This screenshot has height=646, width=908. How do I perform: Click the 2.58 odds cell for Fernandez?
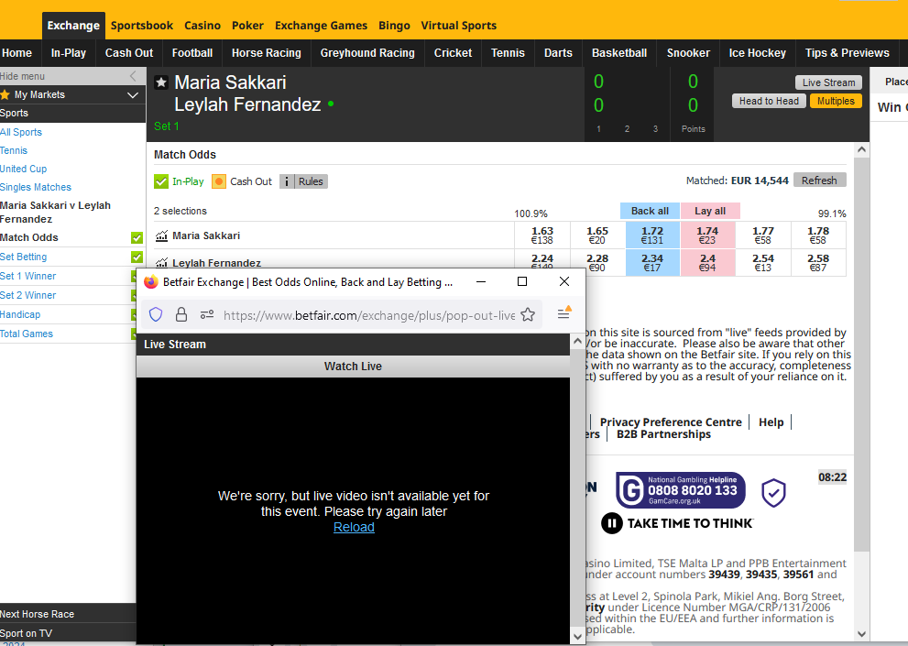click(x=818, y=262)
